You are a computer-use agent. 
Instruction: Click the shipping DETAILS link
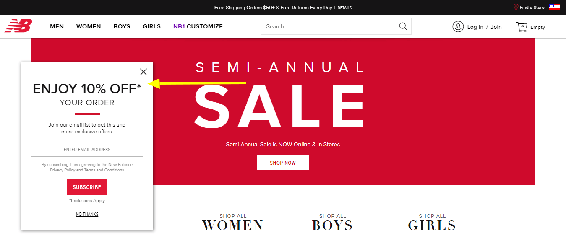coord(344,8)
